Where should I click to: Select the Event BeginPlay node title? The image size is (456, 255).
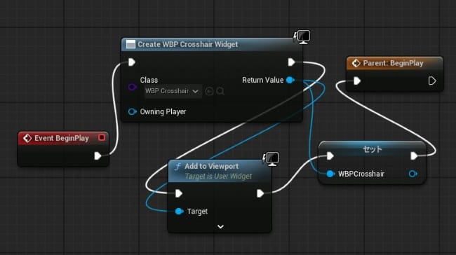coord(61,138)
